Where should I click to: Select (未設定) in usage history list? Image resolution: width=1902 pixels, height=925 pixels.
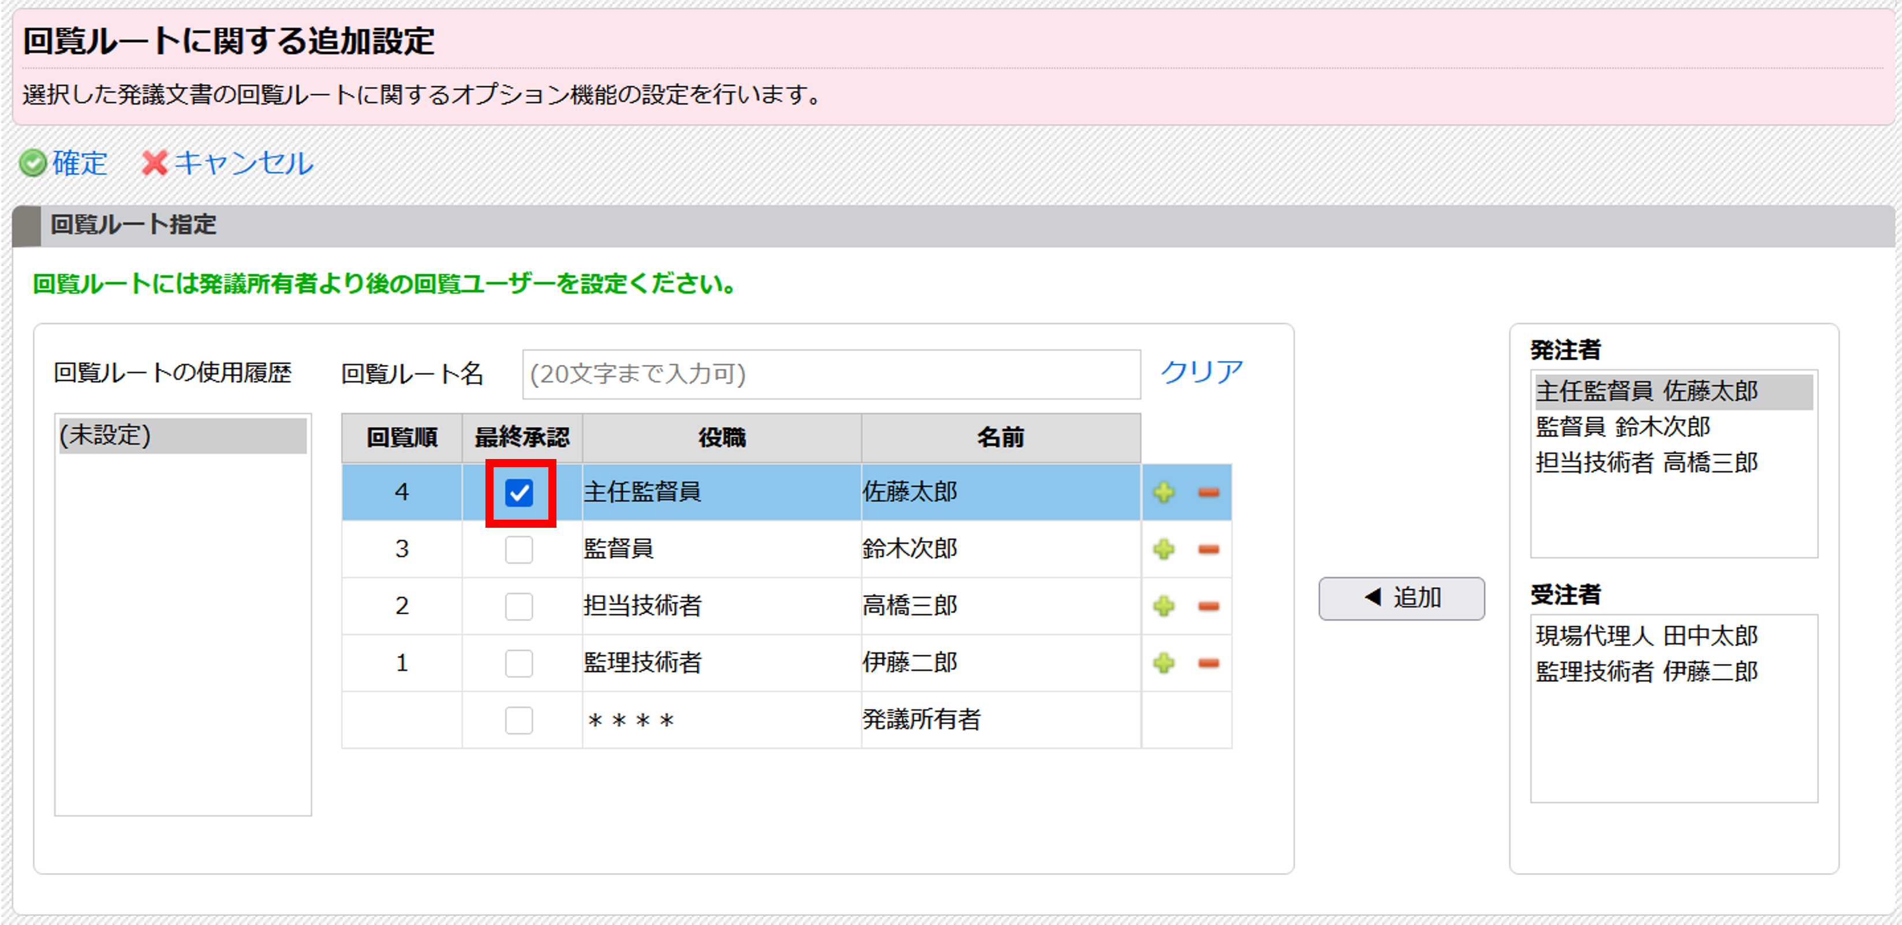182,435
